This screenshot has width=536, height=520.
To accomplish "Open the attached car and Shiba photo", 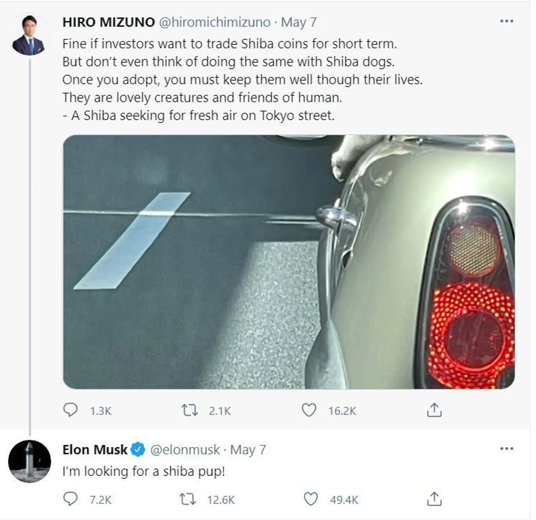I will pyautogui.click(x=289, y=262).
